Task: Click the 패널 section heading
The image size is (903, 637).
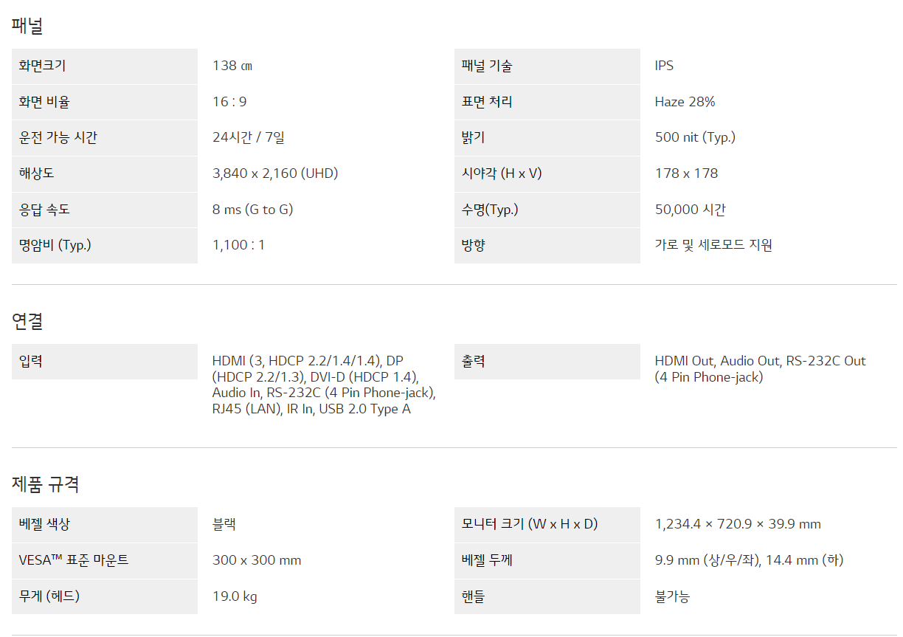Action: (27, 26)
